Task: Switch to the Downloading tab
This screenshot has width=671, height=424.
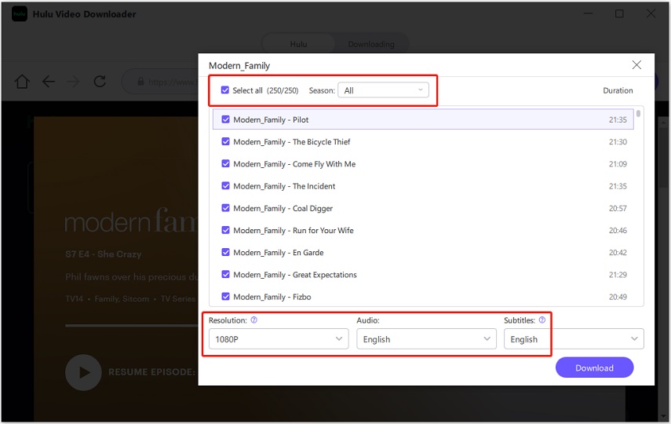Action: point(371,44)
